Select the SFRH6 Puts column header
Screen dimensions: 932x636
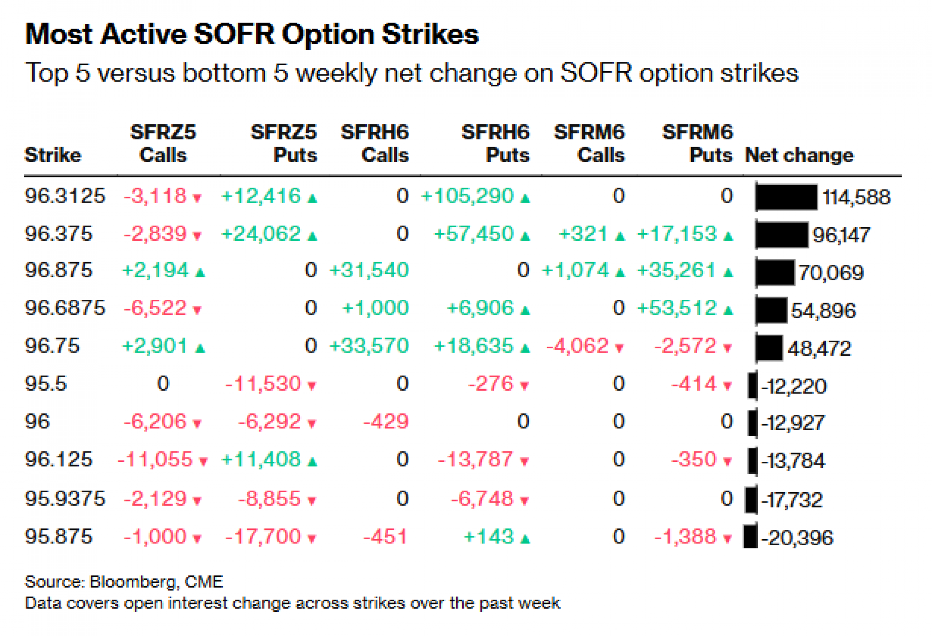tap(496, 143)
